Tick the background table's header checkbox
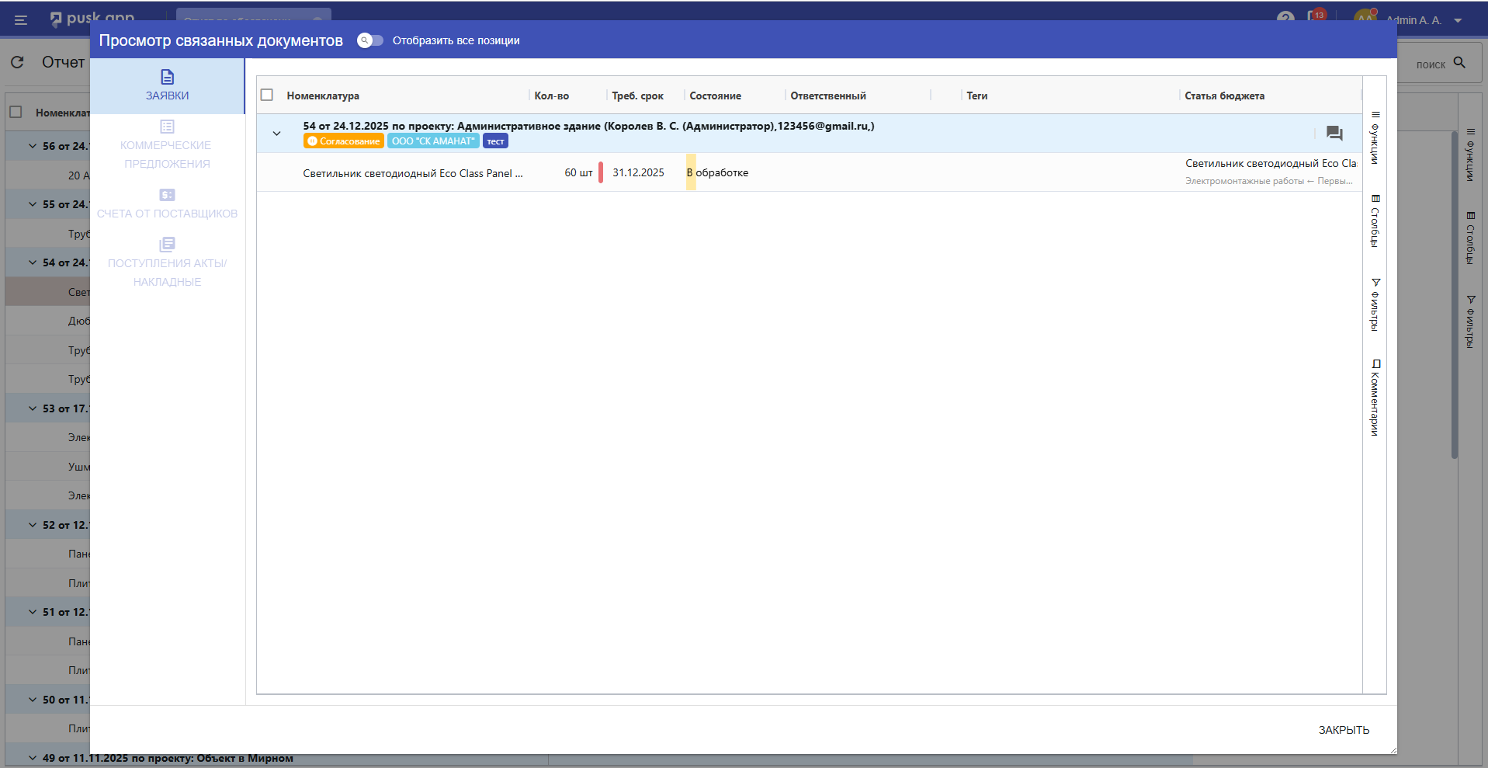 (16, 112)
